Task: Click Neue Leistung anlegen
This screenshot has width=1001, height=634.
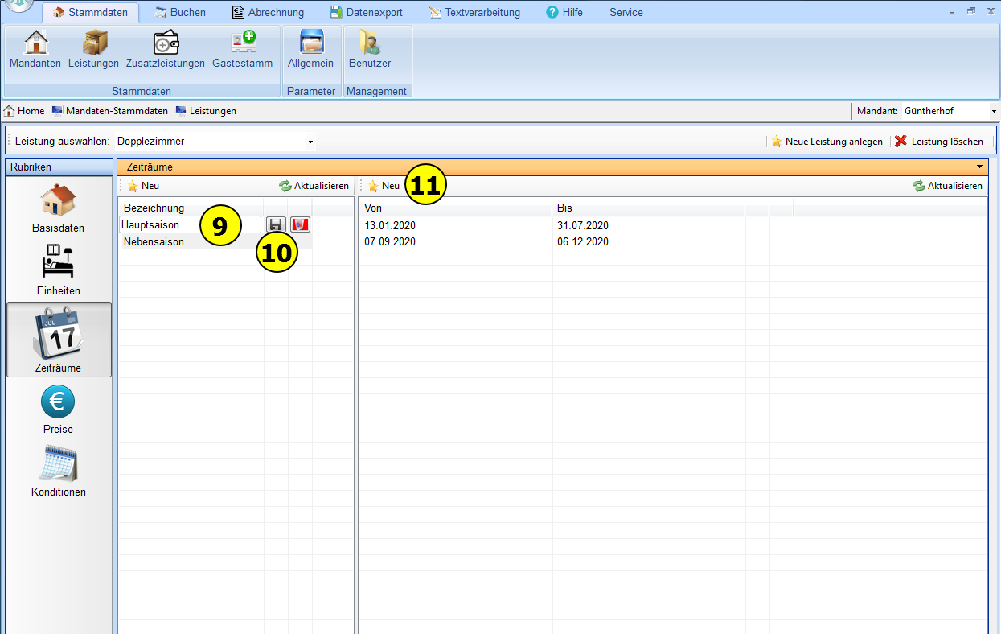Action: 827,142
